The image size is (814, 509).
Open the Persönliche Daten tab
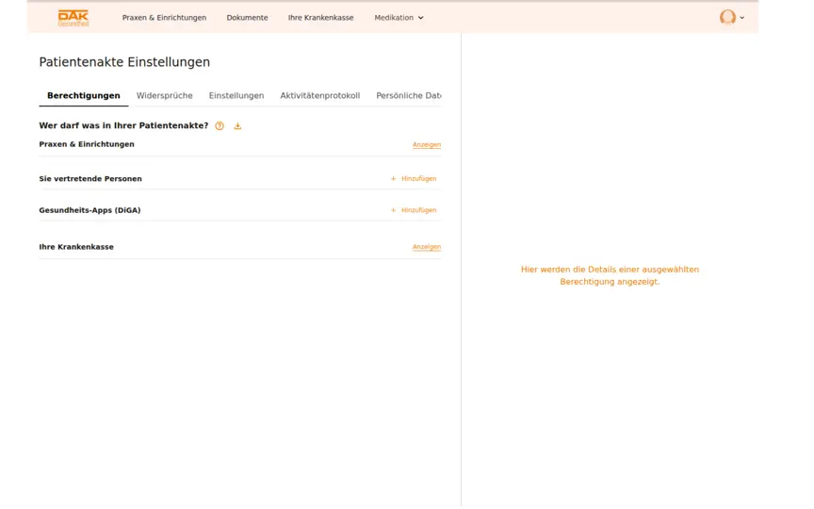click(x=409, y=95)
